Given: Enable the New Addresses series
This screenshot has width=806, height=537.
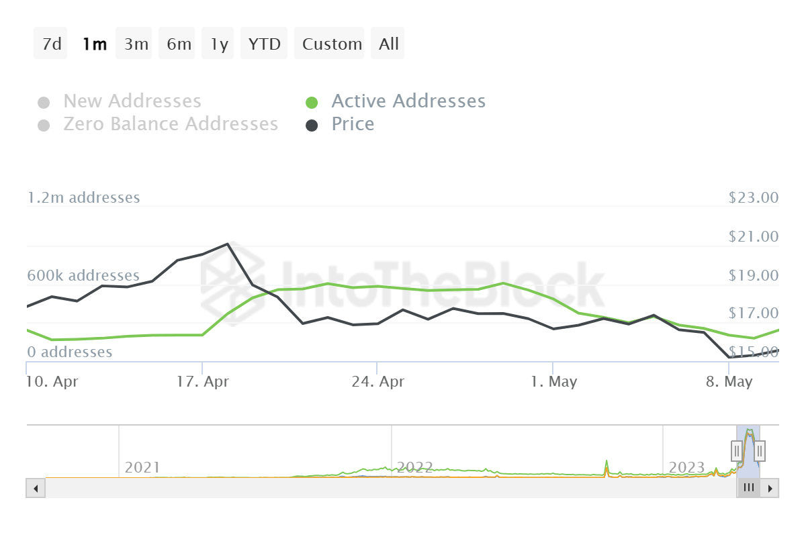Looking at the screenshot, I should (132, 101).
